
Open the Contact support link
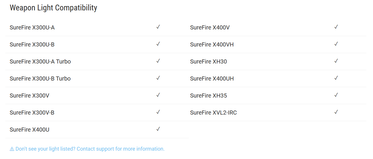click(87, 149)
